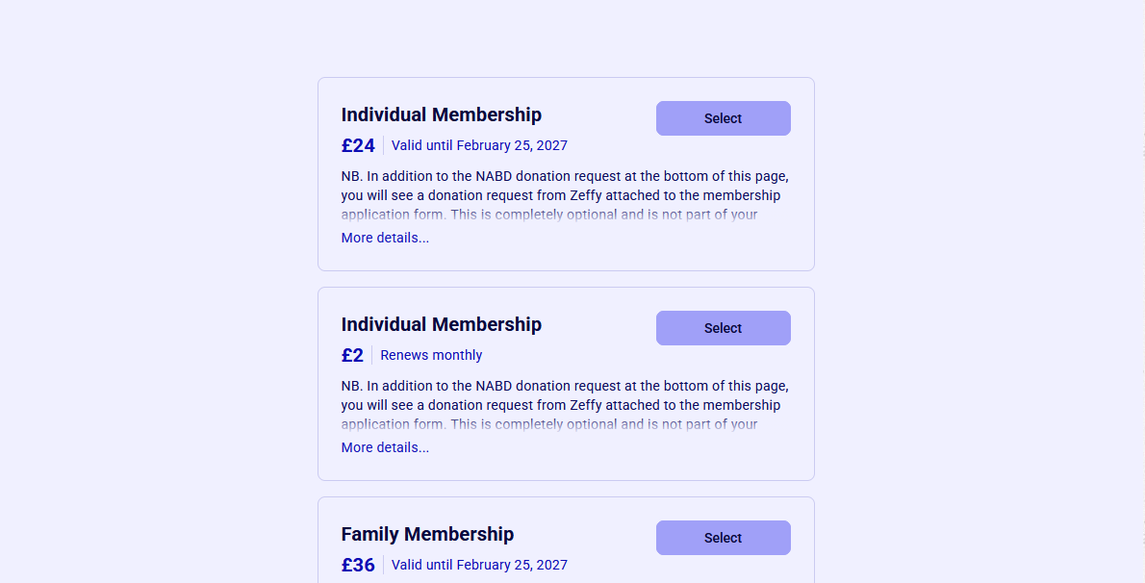The image size is (1145, 583).
Task: Click the divider beside the £36 price
Action: tap(383, 565)
